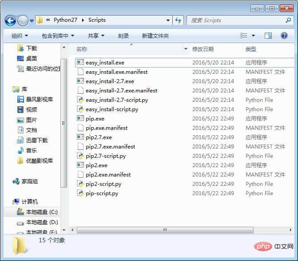Open Help with the question mark icon
The width and height of the screenshot is (298, 261).
(x=284, y=36)
